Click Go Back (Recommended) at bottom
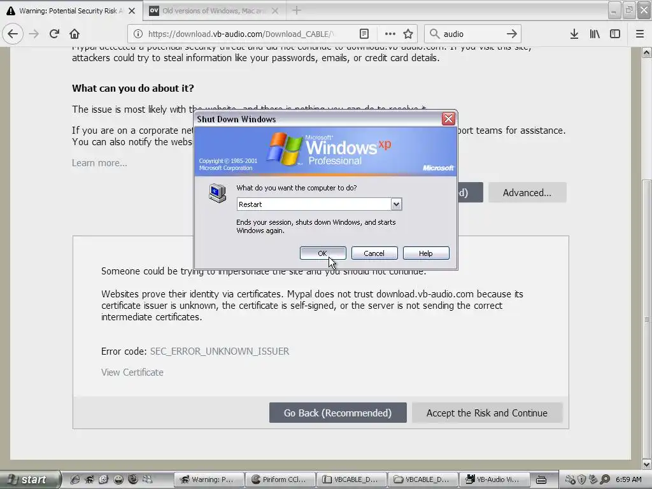The height and width of the screenshot is (489, 652). 337,413
